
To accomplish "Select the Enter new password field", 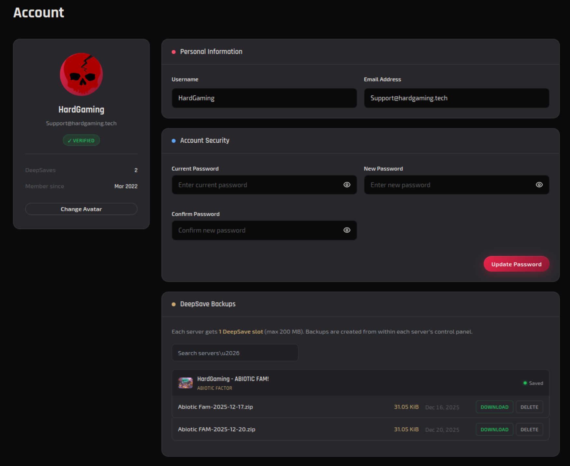I will [x=448, y=185].
